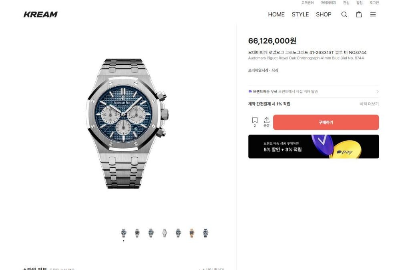Select the gold-colored watch thumbnail
Screen dimensions: 410x270
point(192,233)
